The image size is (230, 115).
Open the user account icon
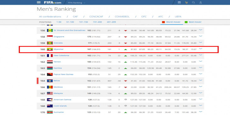point(200,3)
